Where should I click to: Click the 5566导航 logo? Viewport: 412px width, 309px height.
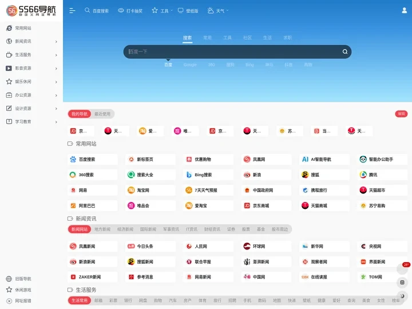(31, 10)
